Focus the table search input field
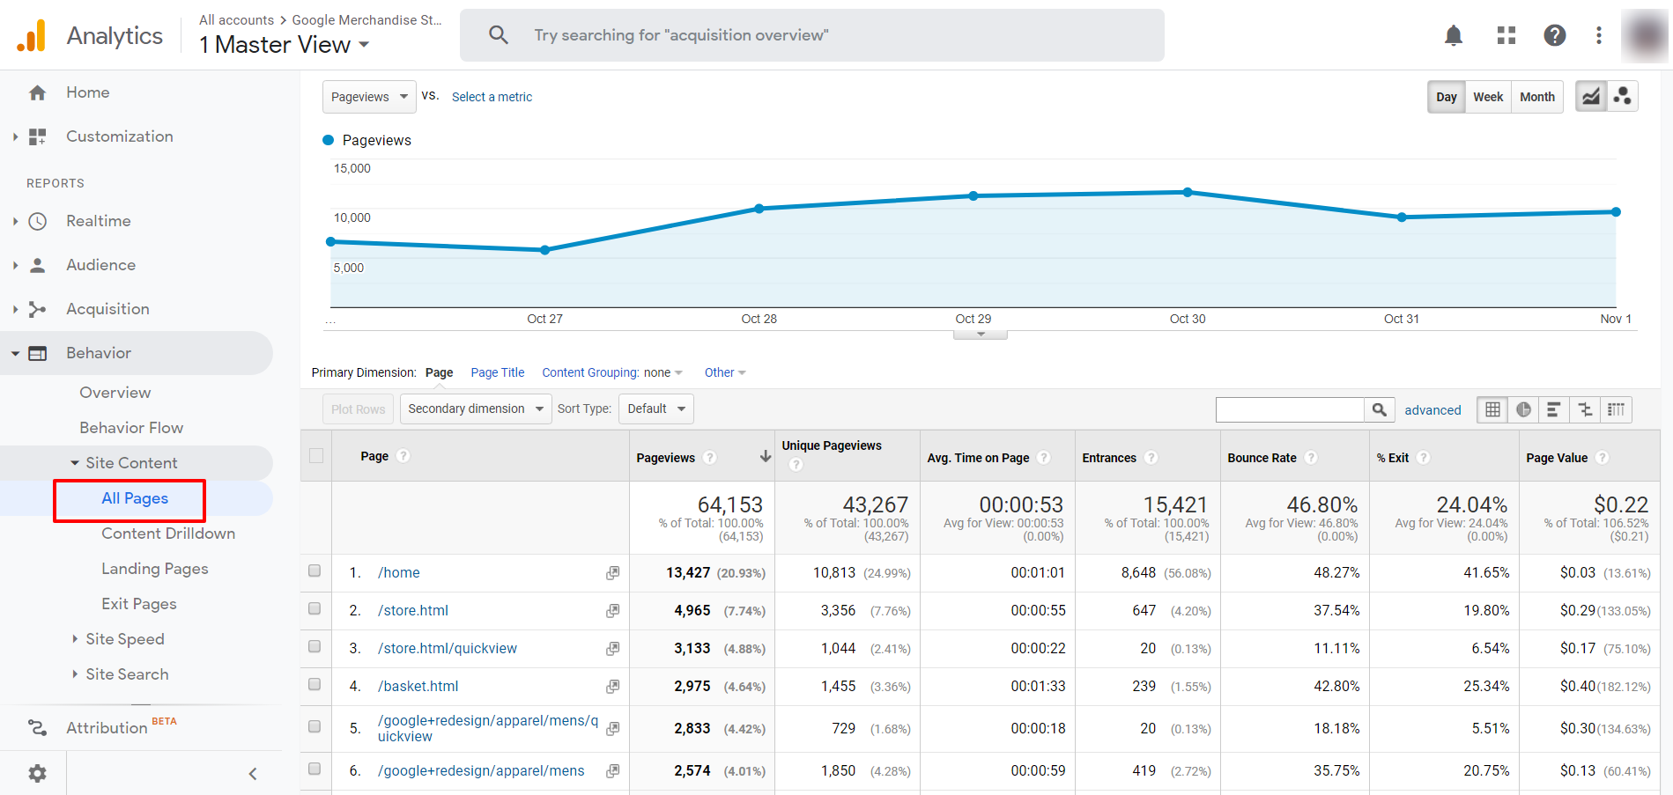The width and height of the screenshot is (1673, 795). point(1290,409)
